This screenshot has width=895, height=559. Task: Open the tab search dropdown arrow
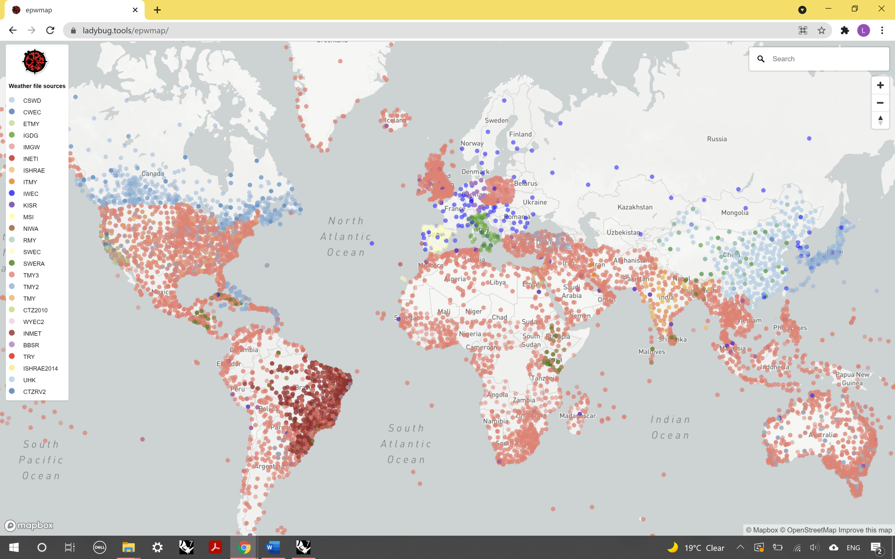tap(802, 10)
